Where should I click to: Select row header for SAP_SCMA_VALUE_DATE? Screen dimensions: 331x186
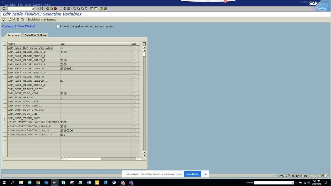(5, 118)
